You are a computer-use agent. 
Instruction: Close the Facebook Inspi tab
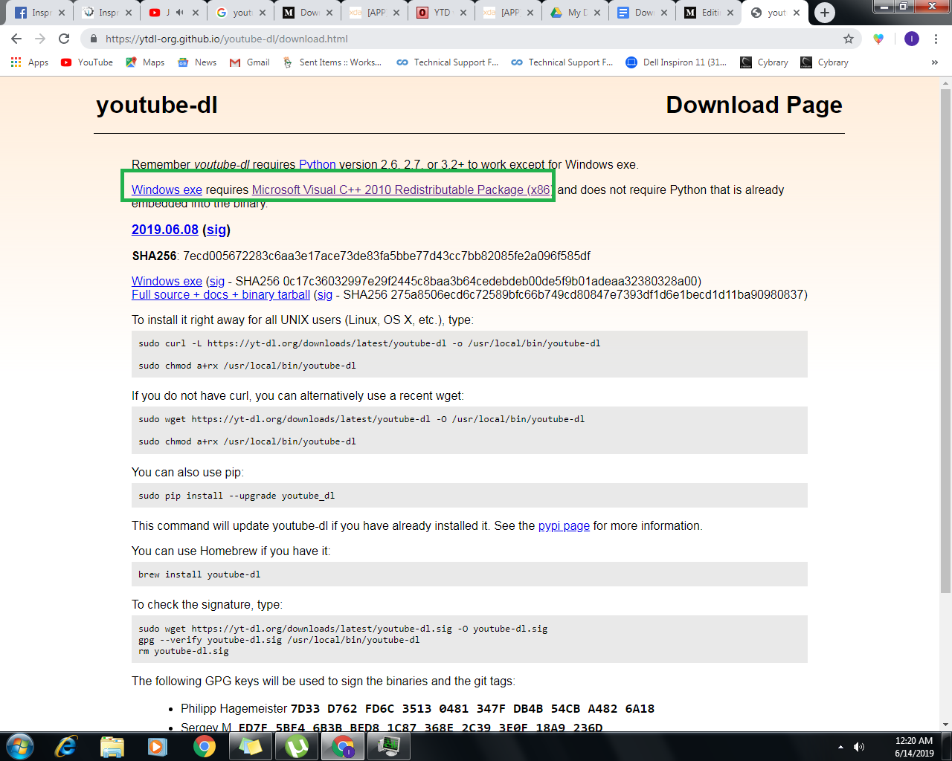click(x=61, y=13)
